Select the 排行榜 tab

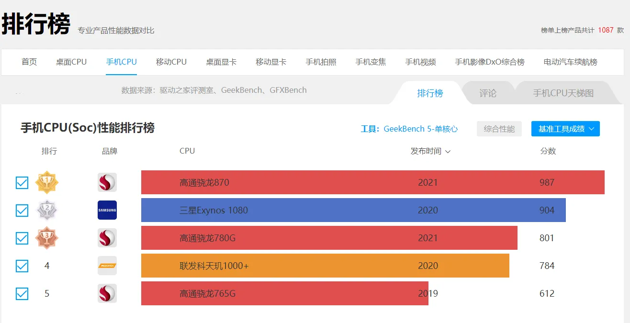coord(430,93)
